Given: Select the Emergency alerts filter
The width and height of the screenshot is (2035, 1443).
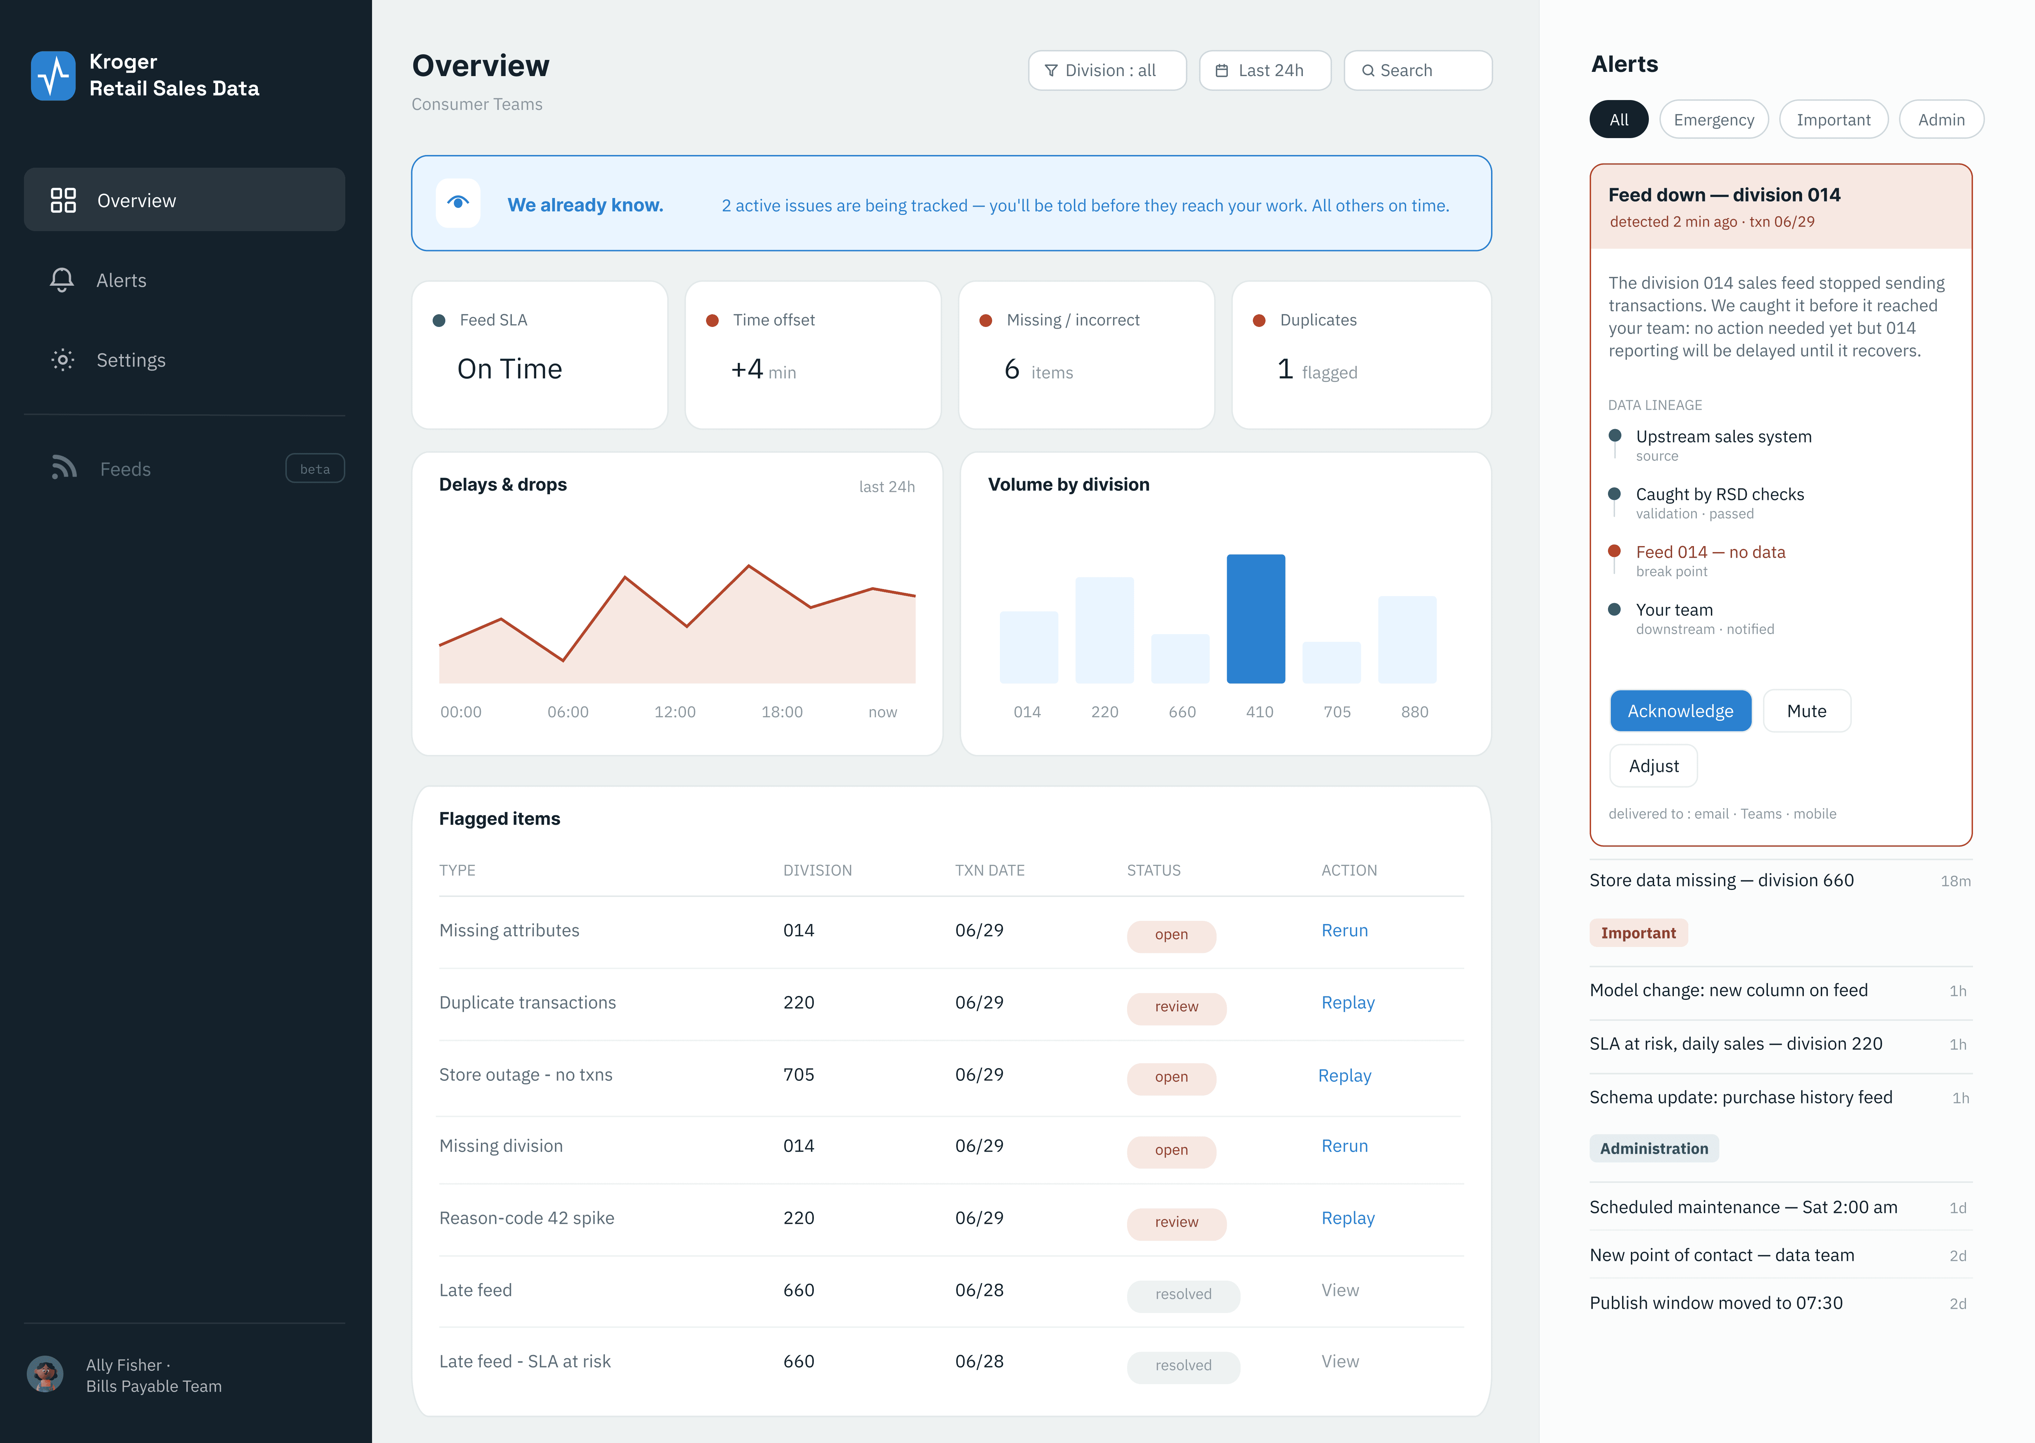Looking at the screenshot, I should click(x=1713, y=120).
